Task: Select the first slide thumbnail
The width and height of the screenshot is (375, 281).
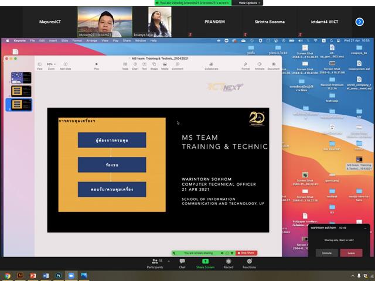Action: [21, 78]
